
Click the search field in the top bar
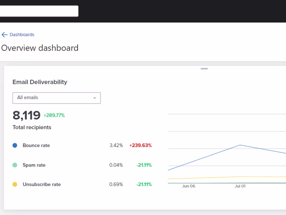pos(39,11)
